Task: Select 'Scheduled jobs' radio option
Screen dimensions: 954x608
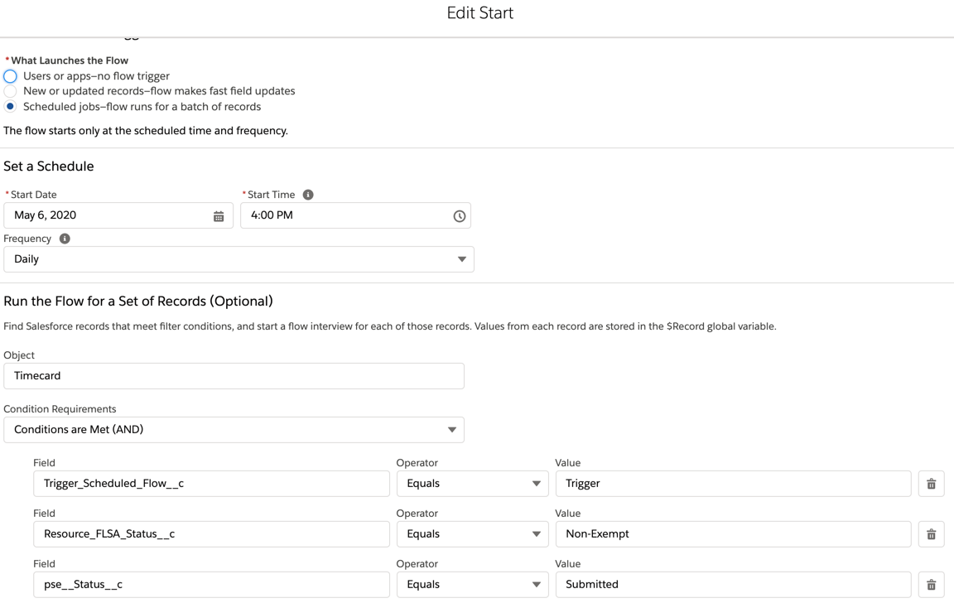Action: 10,107
